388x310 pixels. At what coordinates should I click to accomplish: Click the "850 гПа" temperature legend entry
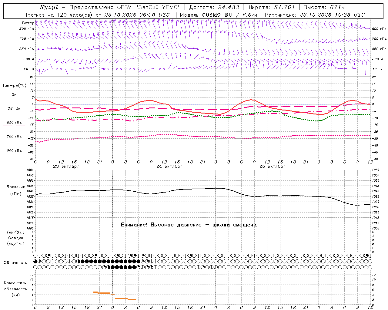(x=14, y=123)
